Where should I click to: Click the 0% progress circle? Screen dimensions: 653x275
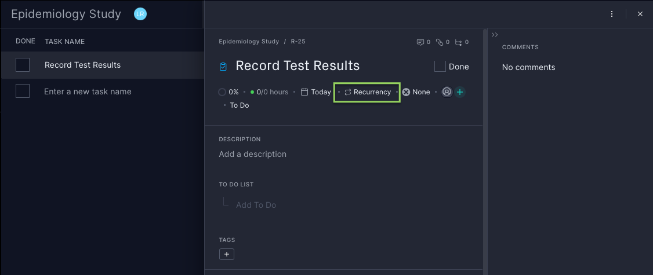[x=222, y=92]
